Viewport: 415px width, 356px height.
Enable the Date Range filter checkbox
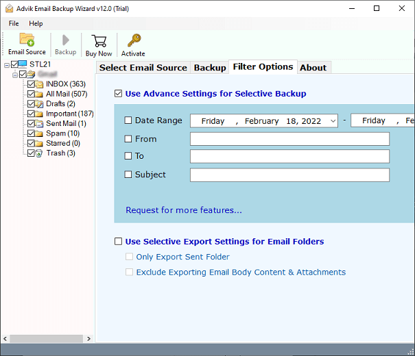(128, 120)
